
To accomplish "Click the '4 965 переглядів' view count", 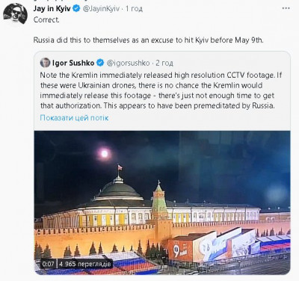I will point(84,264).
